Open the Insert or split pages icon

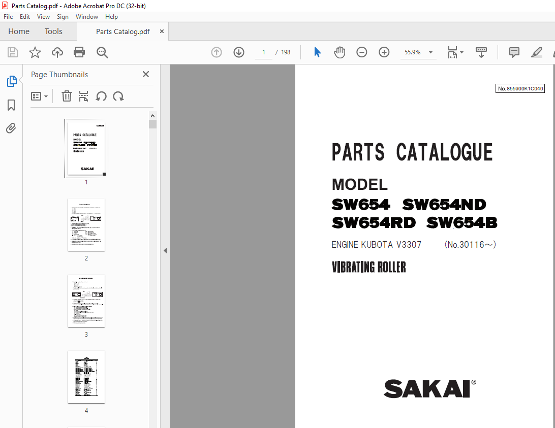point(83,96)
